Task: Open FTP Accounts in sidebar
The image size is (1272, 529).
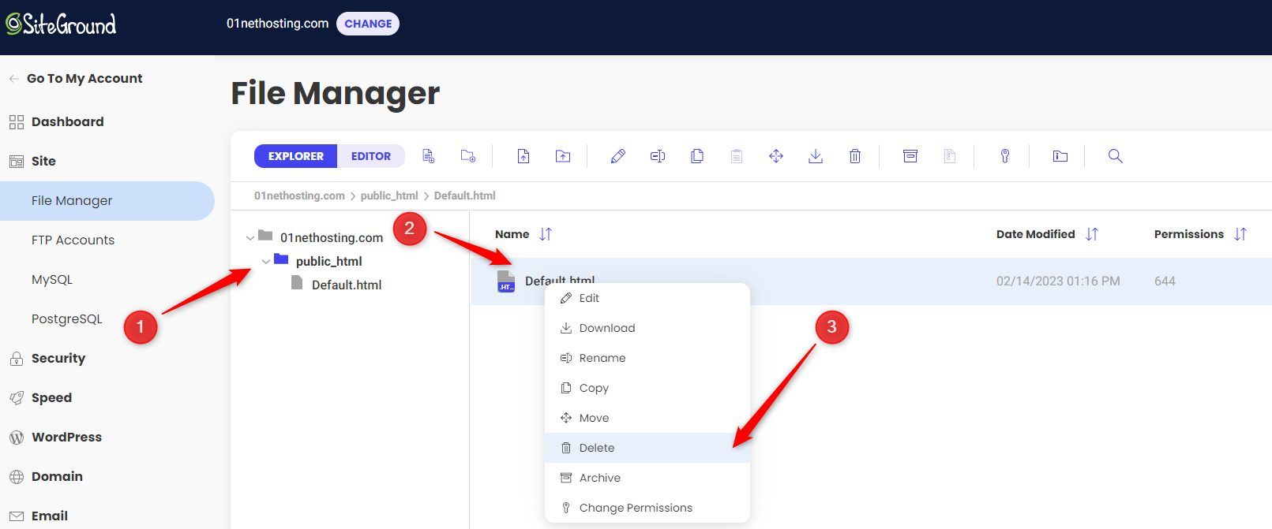Action: point(73,240)
